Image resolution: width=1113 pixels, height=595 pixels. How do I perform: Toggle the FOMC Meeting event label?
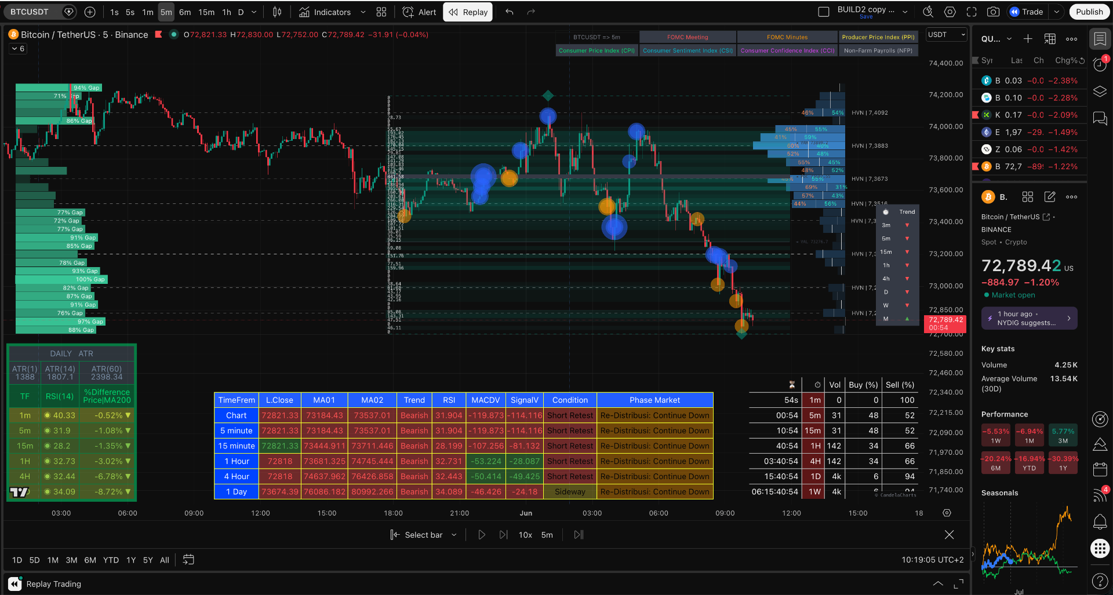688,37
